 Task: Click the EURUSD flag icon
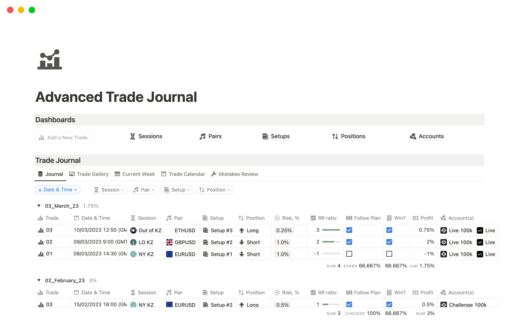pos(169,254)
